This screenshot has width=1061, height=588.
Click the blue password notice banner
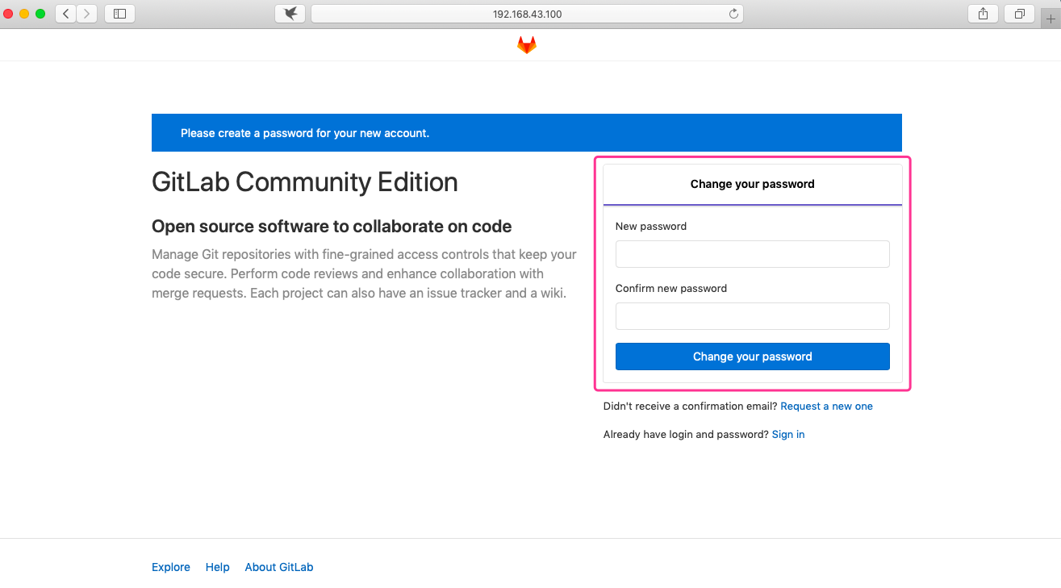click(x=526, y=132)
